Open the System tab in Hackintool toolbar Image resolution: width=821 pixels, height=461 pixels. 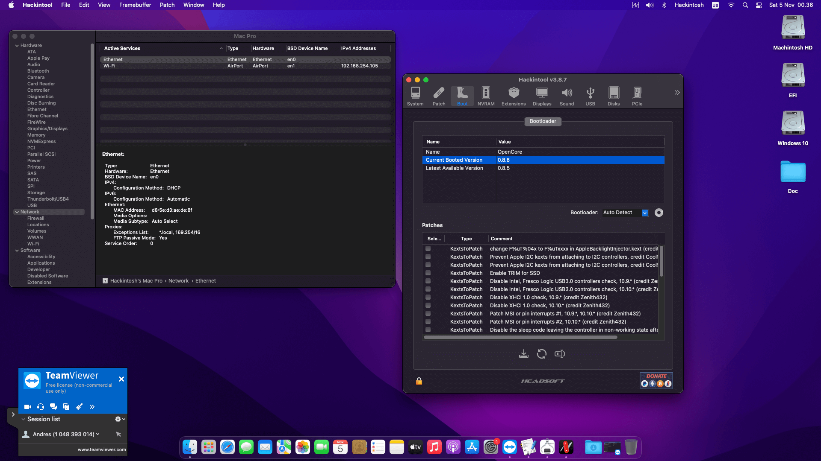point(415,96)
